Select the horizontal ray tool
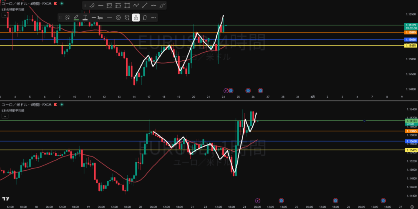This screenshot has width=418, height=209. tap(100, 5)
